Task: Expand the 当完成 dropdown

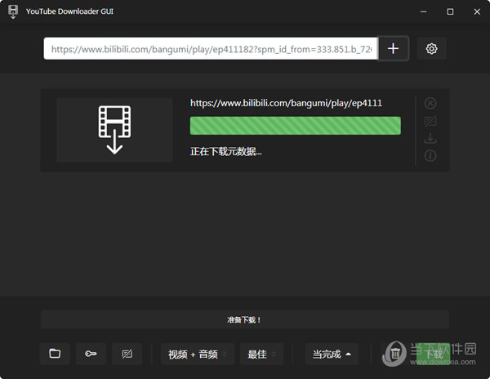Action: coord(332,354)
